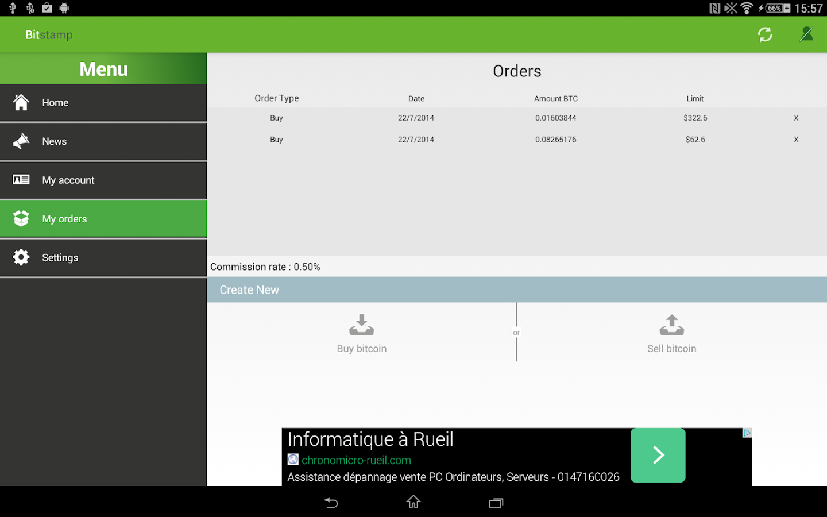This screenshot has width=827, height=517.
Task: Click the AdChoices icon on the ad
Action: tap(747, 433)
